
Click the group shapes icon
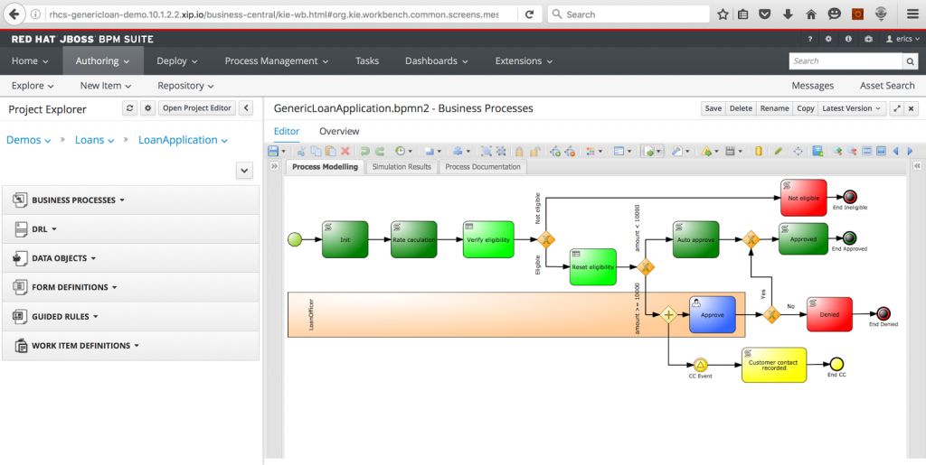[486, 152]
